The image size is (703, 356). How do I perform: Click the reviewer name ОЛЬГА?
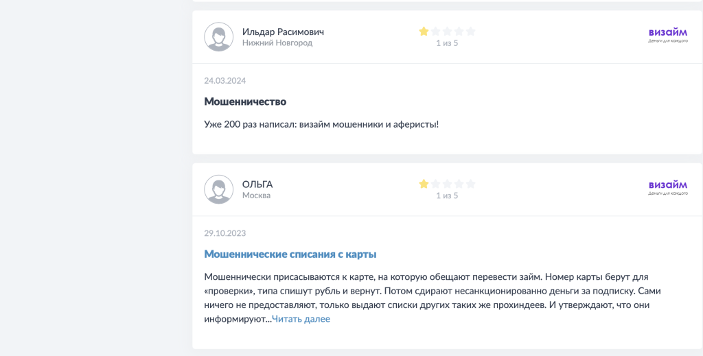(x=257, y=184)
